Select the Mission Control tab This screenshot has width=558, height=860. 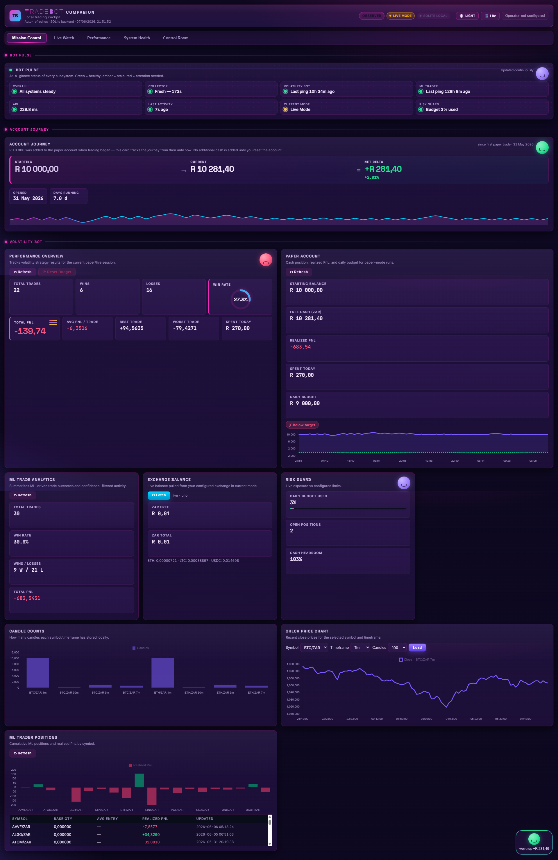tap(27, 38)
